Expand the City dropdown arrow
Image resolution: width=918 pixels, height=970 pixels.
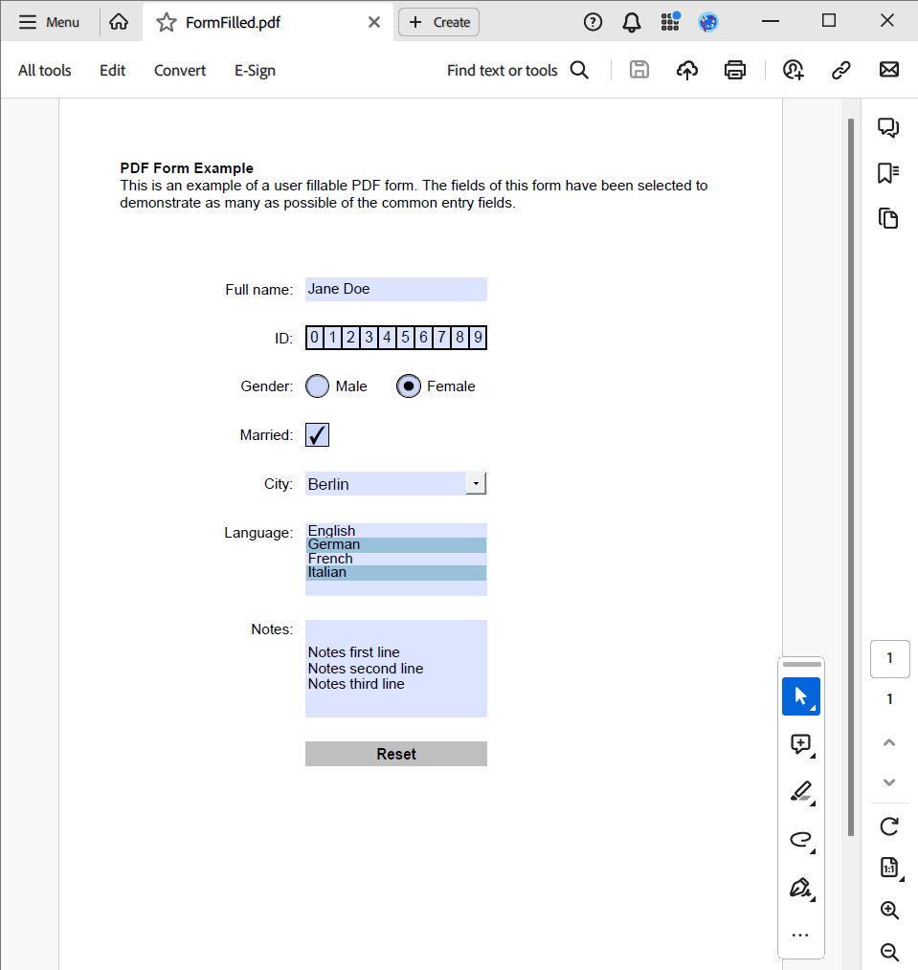476,484
